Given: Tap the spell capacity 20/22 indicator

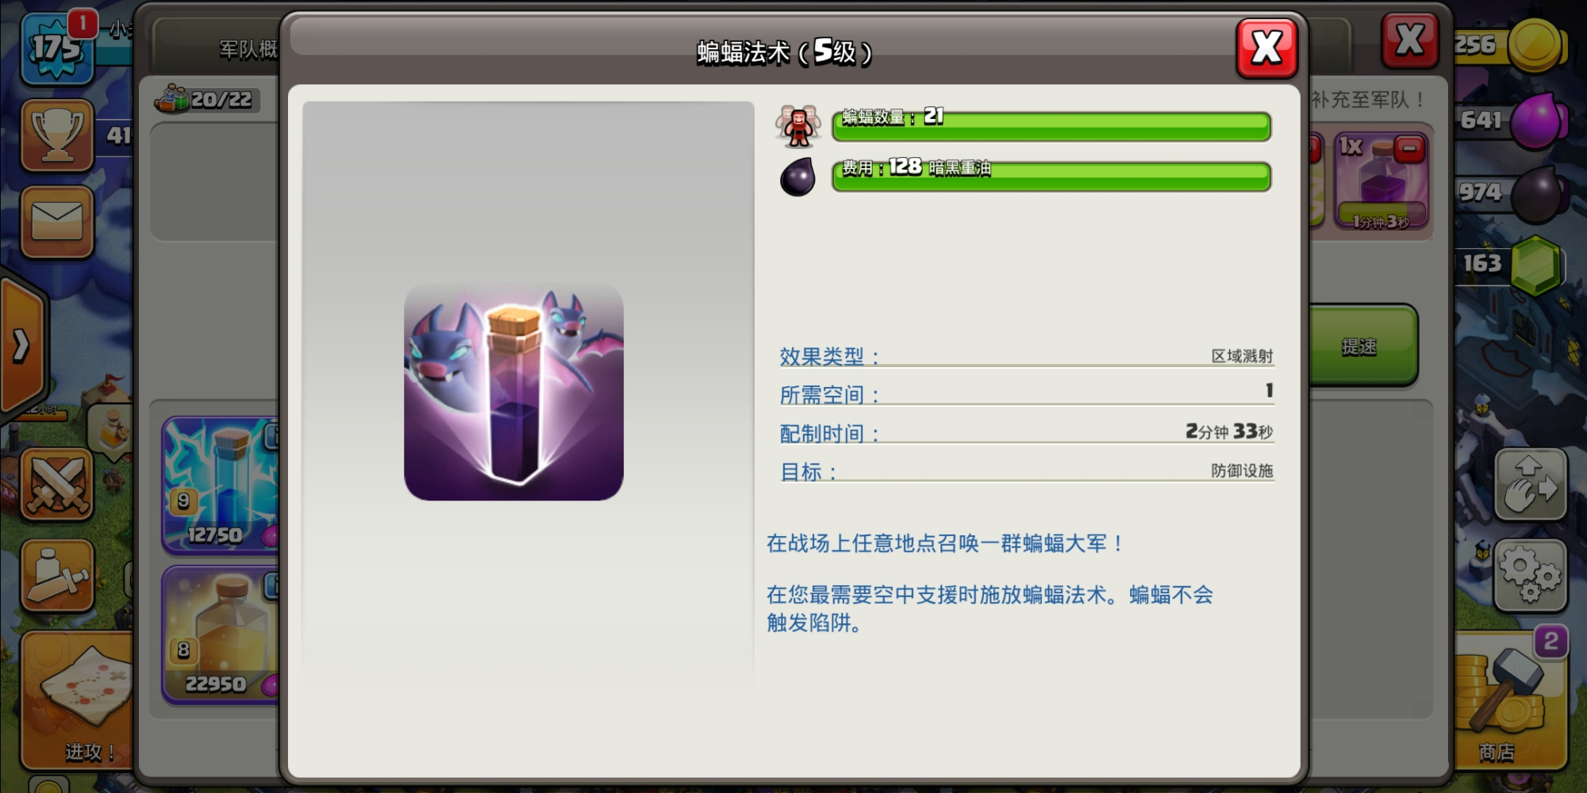Looking at the screenshot, I should coord(206,100).
